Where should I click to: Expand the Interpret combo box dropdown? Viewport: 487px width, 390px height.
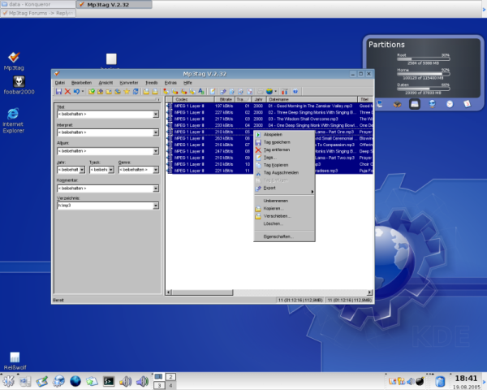(x=156, y=132)
